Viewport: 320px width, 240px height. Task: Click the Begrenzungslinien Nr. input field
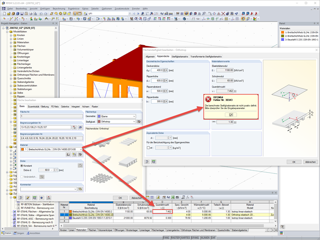(46, 127)
